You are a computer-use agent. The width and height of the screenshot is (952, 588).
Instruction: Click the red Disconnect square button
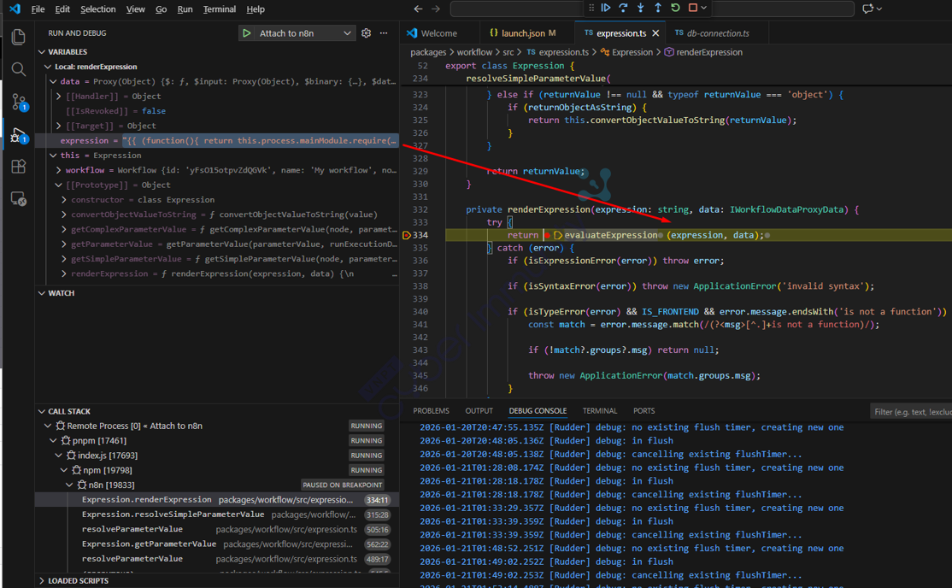pyautogui.click(x=693, y=8)
